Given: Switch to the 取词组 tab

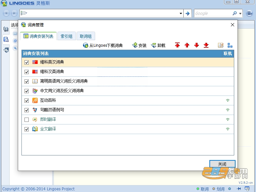Looking at the screenshot, I should coord(86,36).
